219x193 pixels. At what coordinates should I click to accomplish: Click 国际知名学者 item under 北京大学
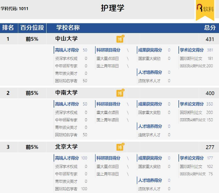[x=66, y=189]
